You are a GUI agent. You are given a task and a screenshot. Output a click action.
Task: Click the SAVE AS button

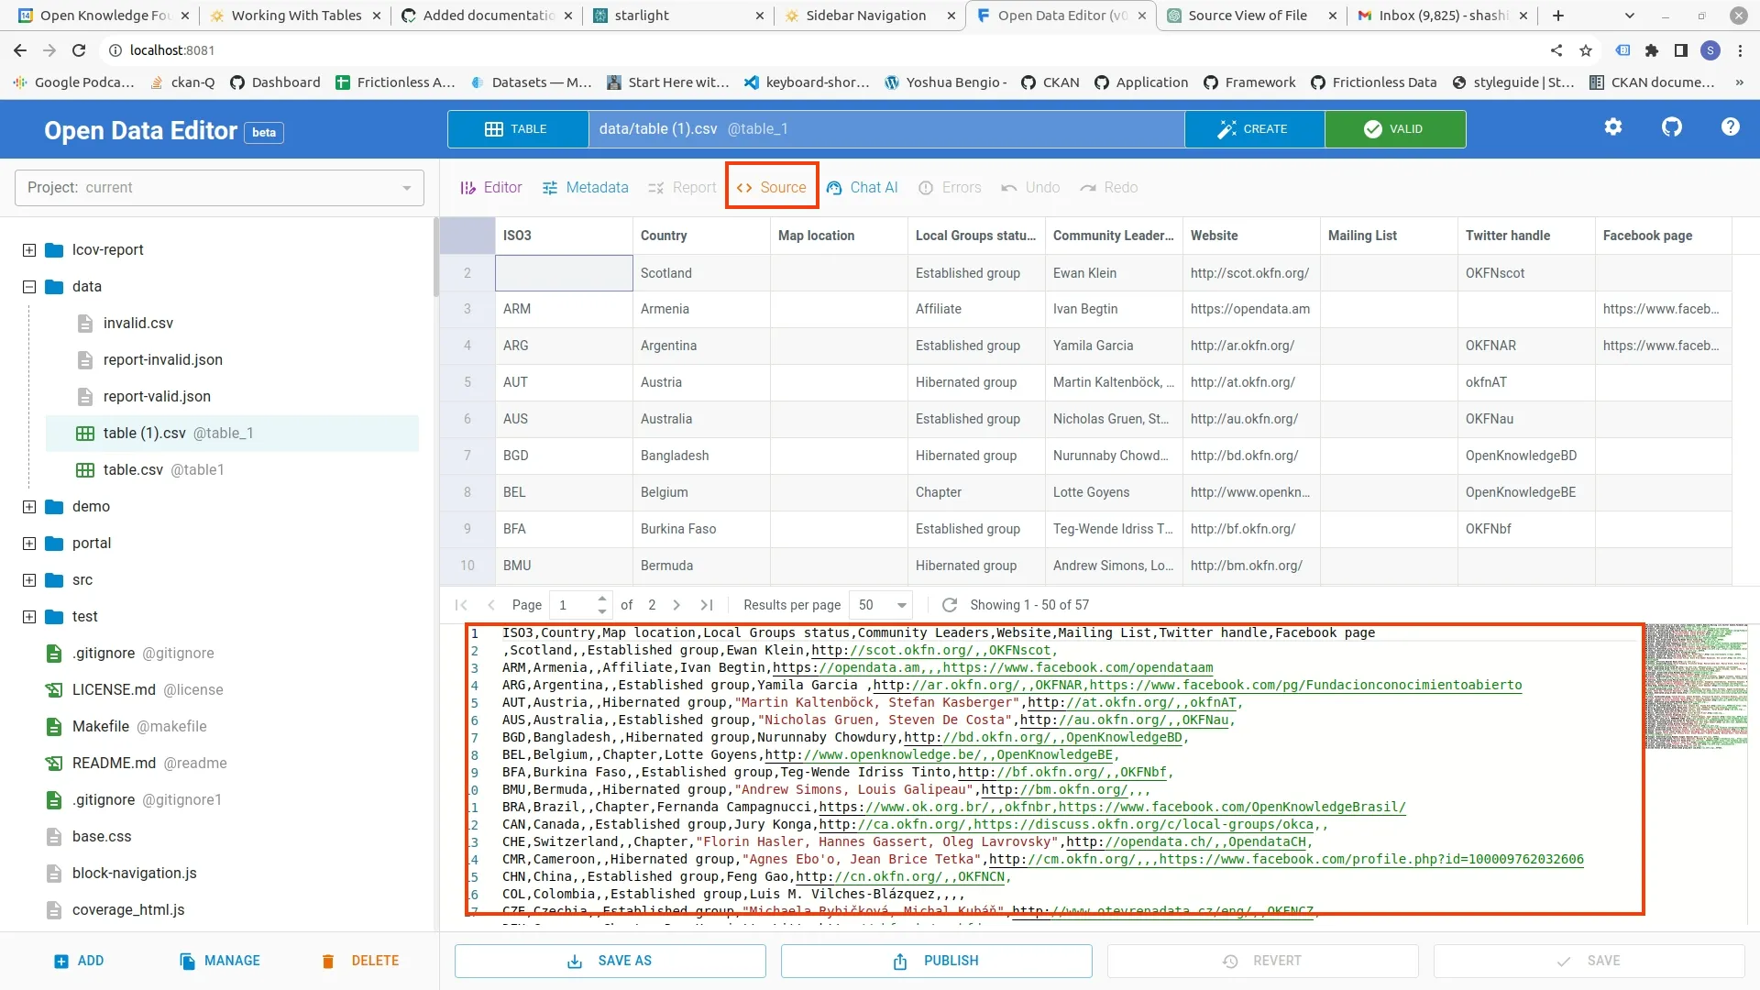[610, 961]
